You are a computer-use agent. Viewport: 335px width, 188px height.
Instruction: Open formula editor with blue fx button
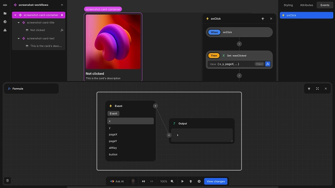pos(268,64)
